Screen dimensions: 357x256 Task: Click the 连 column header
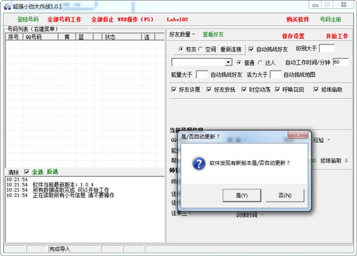click(x=148, y=37)
